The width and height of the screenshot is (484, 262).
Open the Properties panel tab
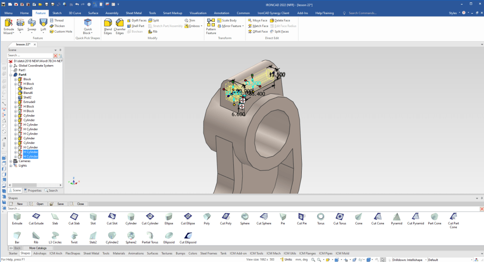pos(33,190)
